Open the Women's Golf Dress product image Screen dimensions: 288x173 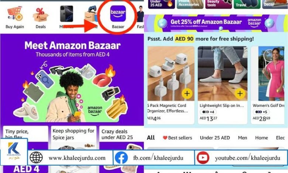point(271,74)
